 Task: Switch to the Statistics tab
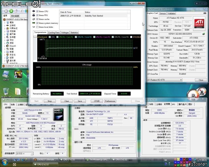click(74, 33)
